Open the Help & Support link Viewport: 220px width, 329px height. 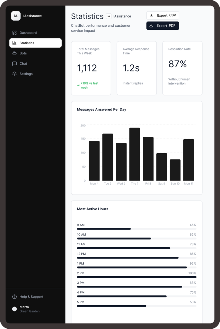31,297
